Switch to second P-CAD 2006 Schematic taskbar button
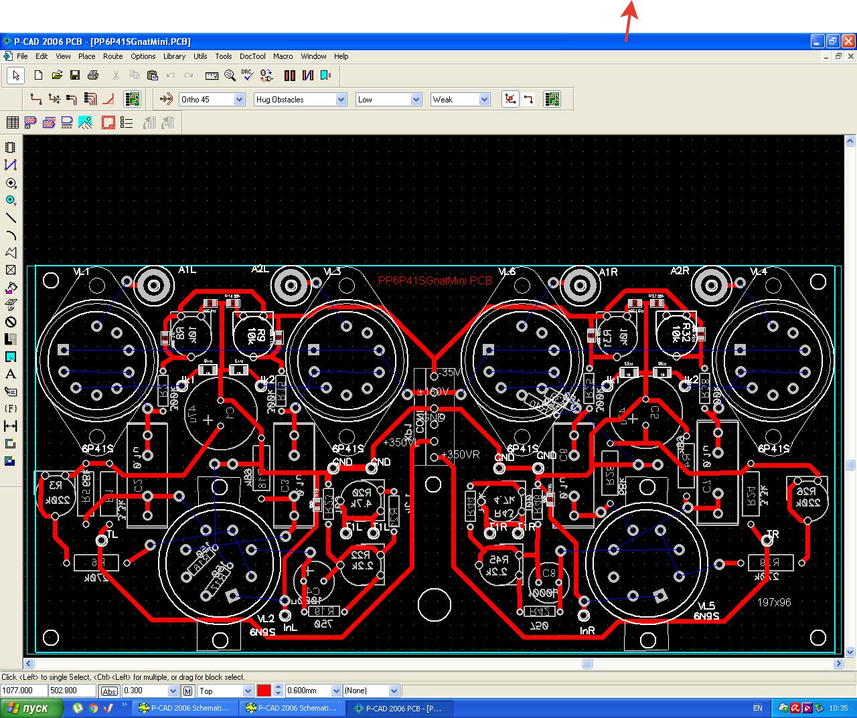 tap(291, 708)
